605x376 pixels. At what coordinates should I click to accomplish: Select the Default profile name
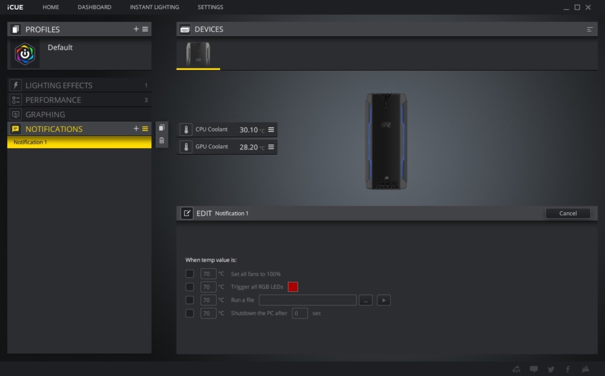point(60,47)
